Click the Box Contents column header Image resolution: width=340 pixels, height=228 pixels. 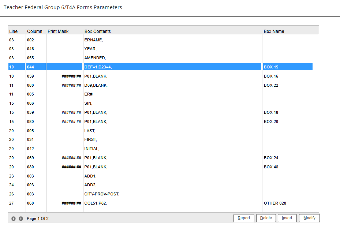(97, 31)
